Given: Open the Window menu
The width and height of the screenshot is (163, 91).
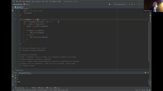Looking at the screenshot, I should 55,2.
